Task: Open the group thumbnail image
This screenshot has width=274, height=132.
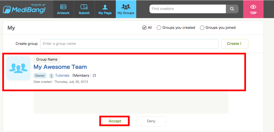Action: tap(18, 68)
